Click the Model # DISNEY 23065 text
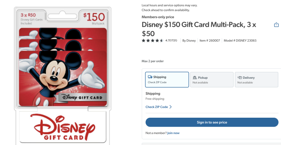The image size is (281, 145). (x=240, y=41)
